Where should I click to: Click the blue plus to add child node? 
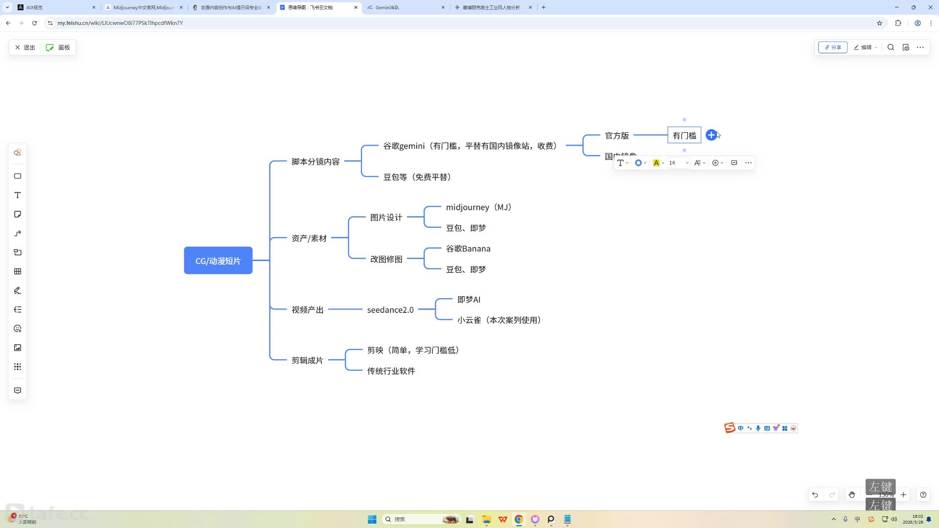click(711, 135)
